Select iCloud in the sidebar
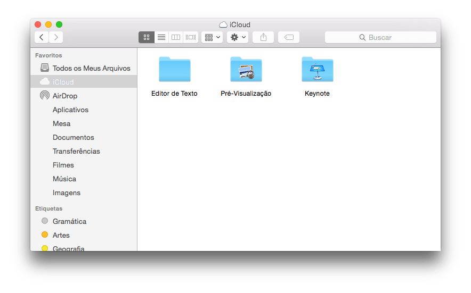471x293 pixels. coord(84,82)
